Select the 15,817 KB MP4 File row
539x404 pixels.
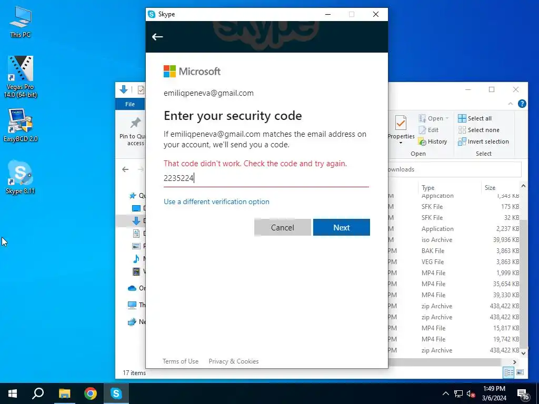pos(454,328)
